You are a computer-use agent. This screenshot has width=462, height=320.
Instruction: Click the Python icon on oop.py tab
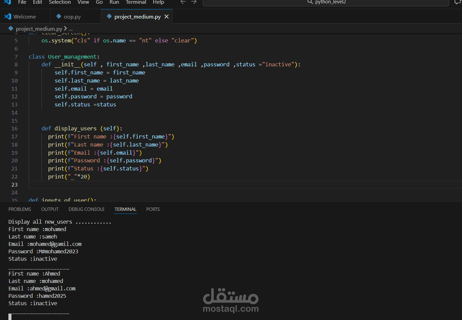[x=59, y=16]
